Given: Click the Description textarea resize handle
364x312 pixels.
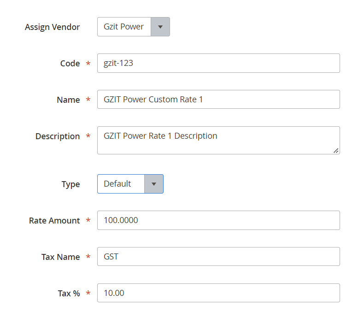Looking at the screenshot, I should [336, 151].
